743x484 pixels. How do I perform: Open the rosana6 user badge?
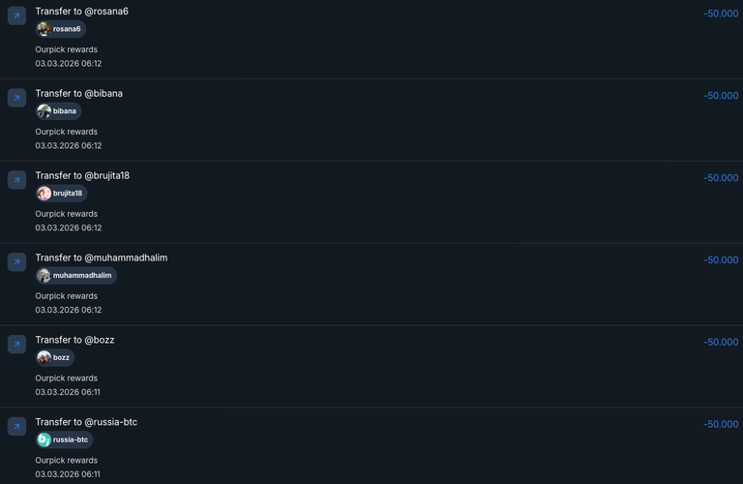tap(60, 29)
